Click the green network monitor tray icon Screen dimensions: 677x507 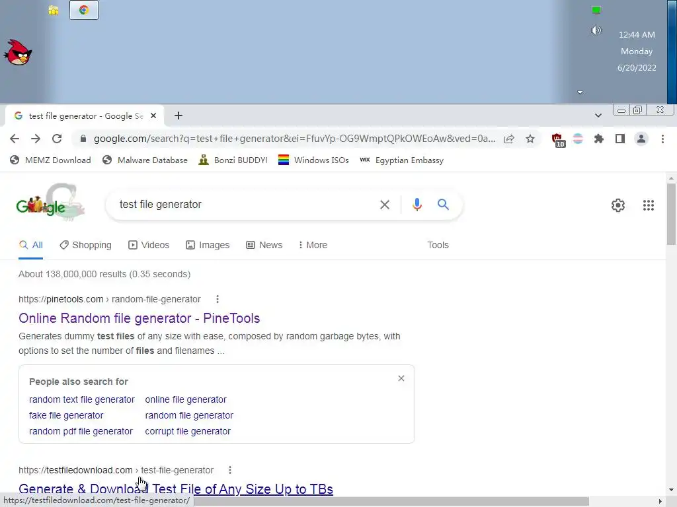click(596, 10)
